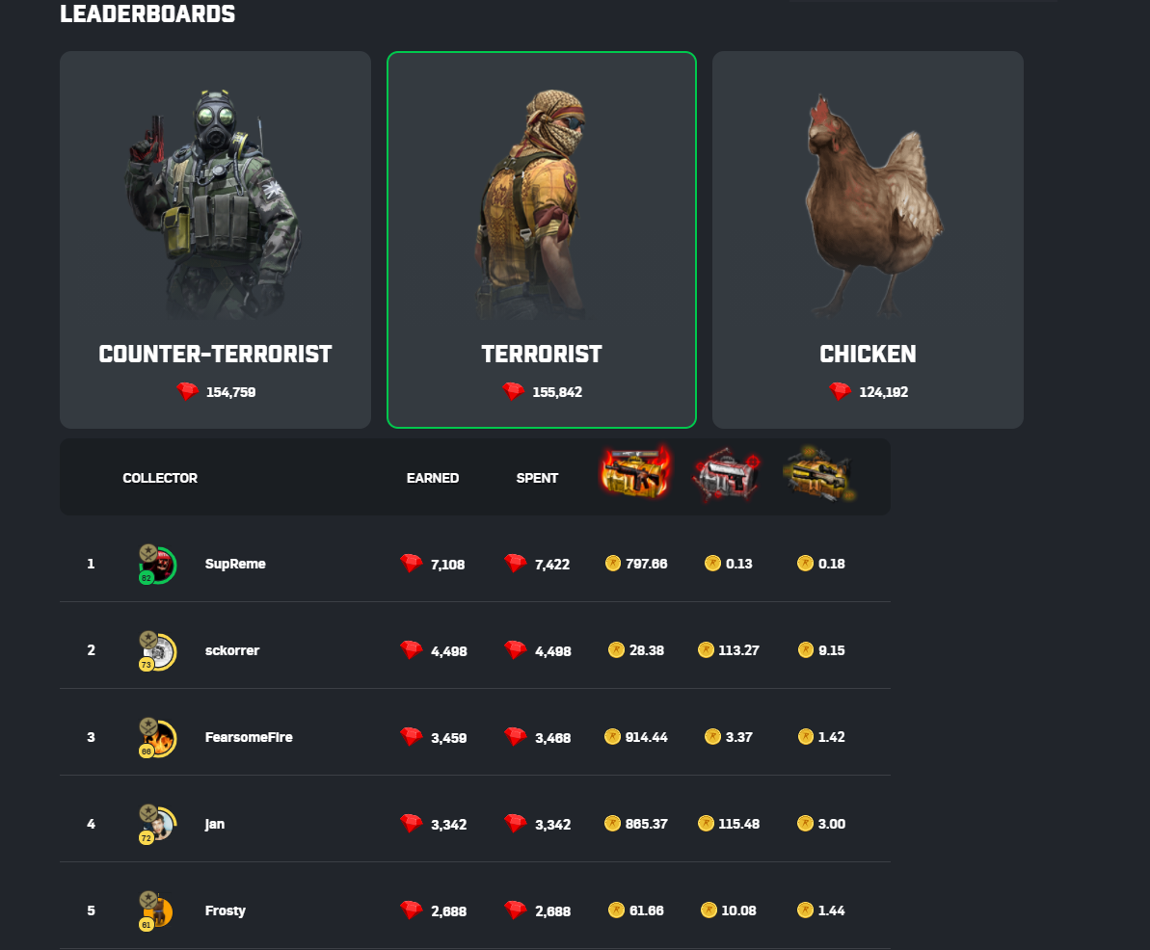Screen dimensions: 1150x950
Task: Select the Chicken team card
Action: pos(868,240)
